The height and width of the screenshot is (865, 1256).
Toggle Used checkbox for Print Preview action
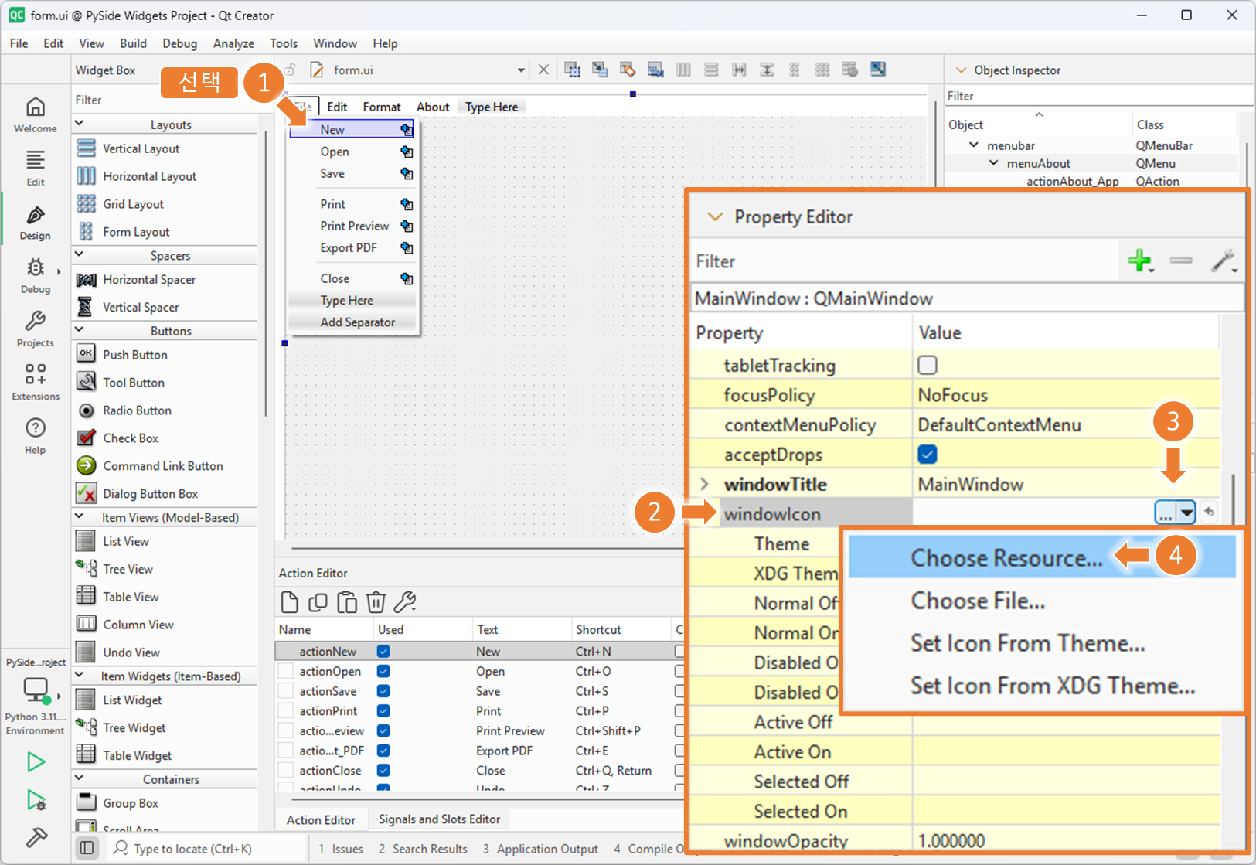coord(383,730)
